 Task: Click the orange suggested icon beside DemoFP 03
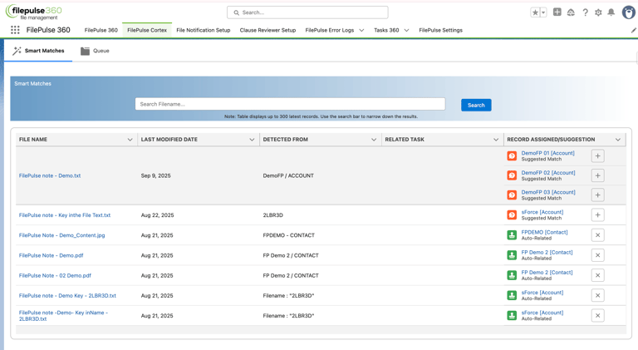tap(512, 195)
